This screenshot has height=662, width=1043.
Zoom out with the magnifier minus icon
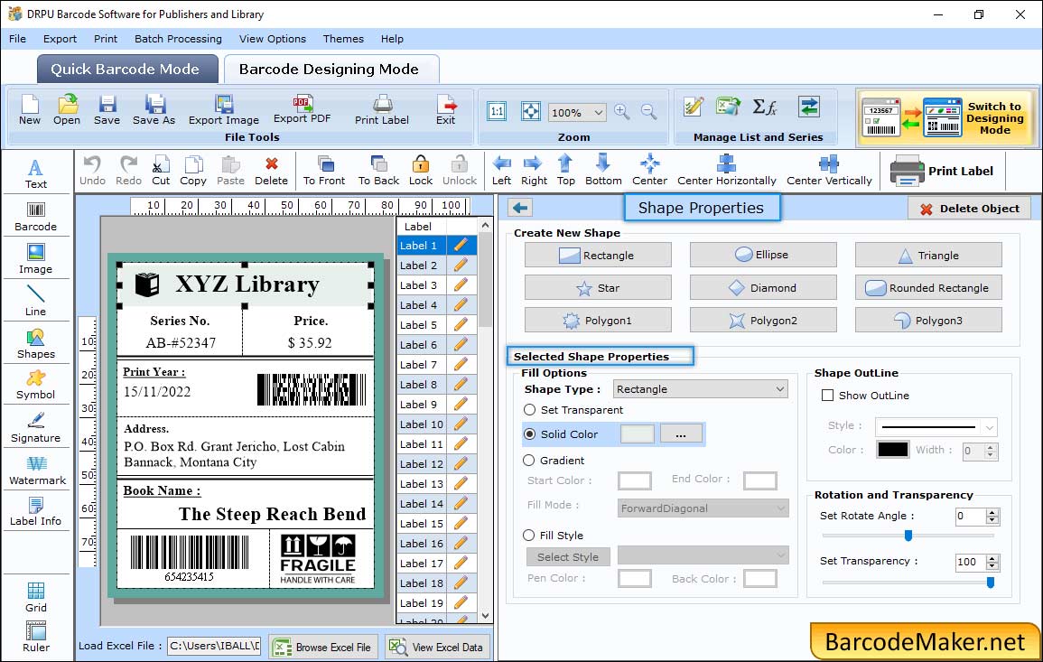coord(649,112)
